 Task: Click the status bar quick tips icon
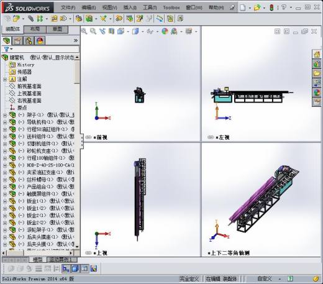[290, 279]
